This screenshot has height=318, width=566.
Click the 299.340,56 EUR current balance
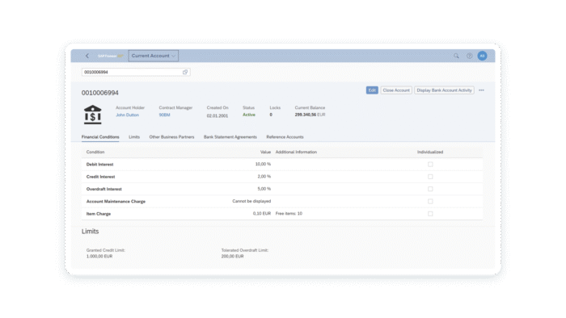coord(310,115)
